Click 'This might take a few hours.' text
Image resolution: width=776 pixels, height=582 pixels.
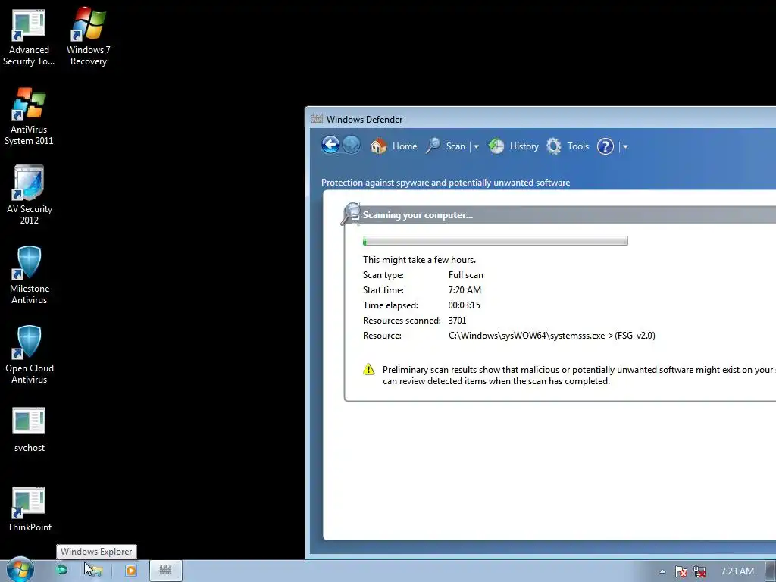pos(419,260)
